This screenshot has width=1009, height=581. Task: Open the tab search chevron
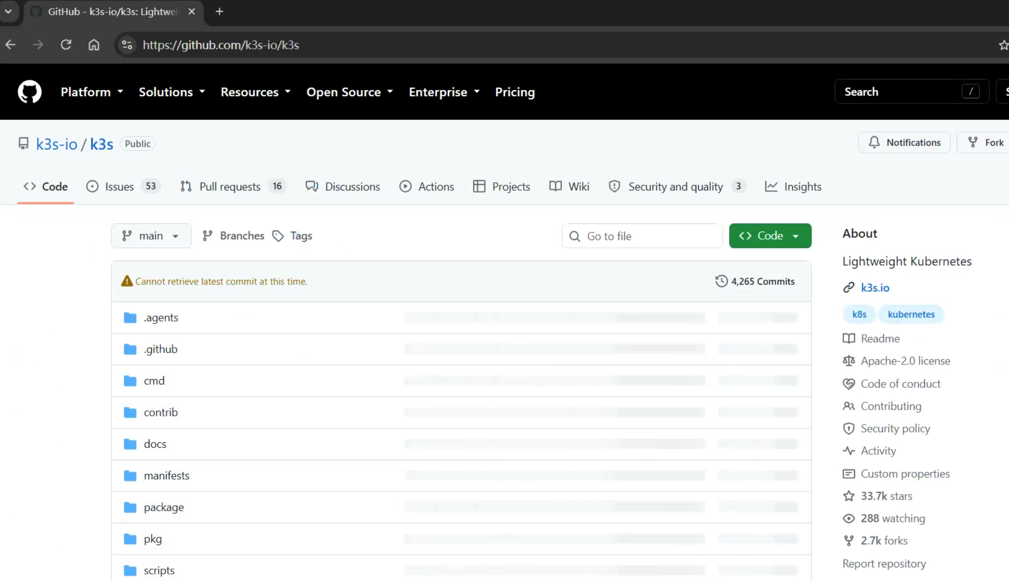[x=8, y=12]
